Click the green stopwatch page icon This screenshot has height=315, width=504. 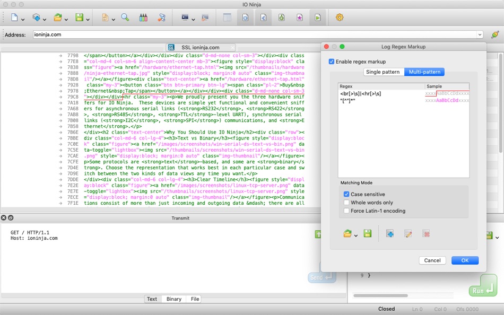pyautogui.click(x=282, y=17)
